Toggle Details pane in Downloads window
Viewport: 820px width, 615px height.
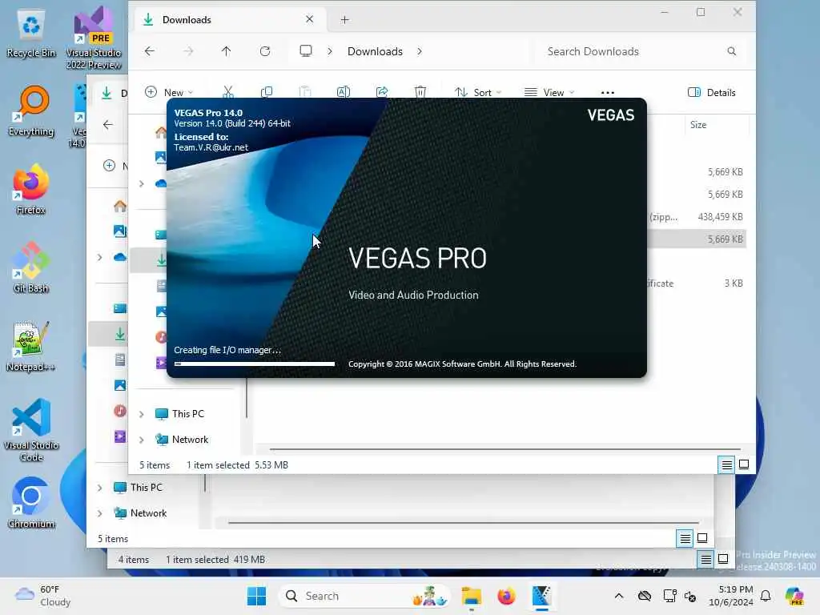(711, 93)
